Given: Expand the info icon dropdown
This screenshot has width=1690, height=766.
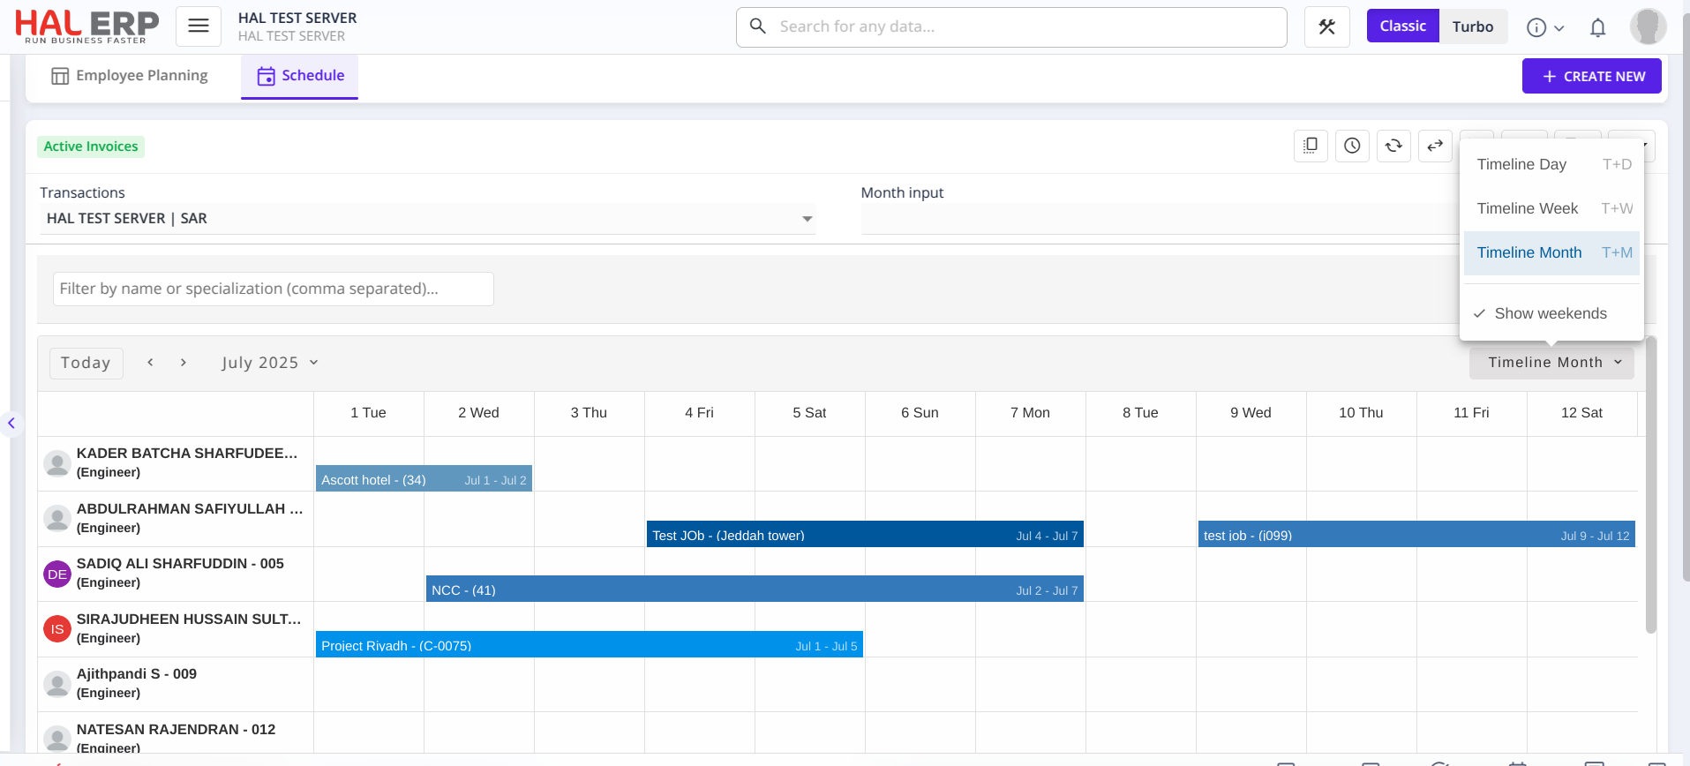Looking at the screenshot, I should tap(1545, 27).
